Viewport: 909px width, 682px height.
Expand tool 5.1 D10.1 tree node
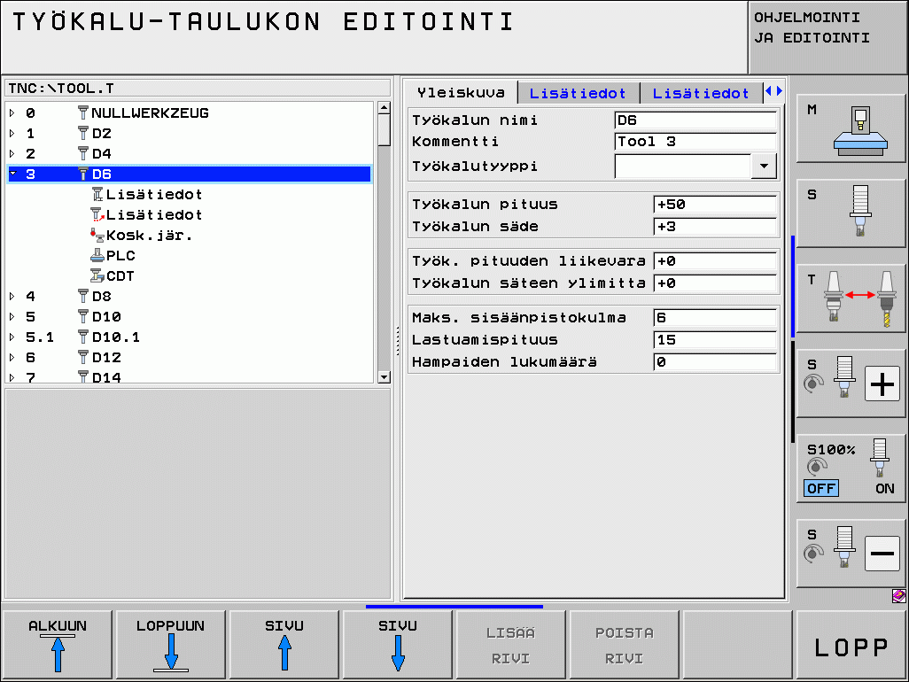coord(12,337)
